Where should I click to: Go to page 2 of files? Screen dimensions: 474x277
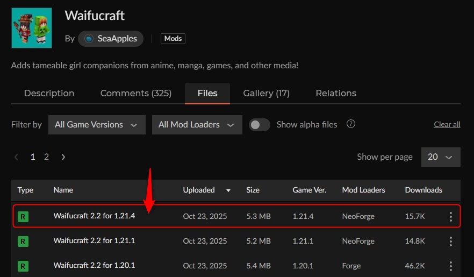46,157
